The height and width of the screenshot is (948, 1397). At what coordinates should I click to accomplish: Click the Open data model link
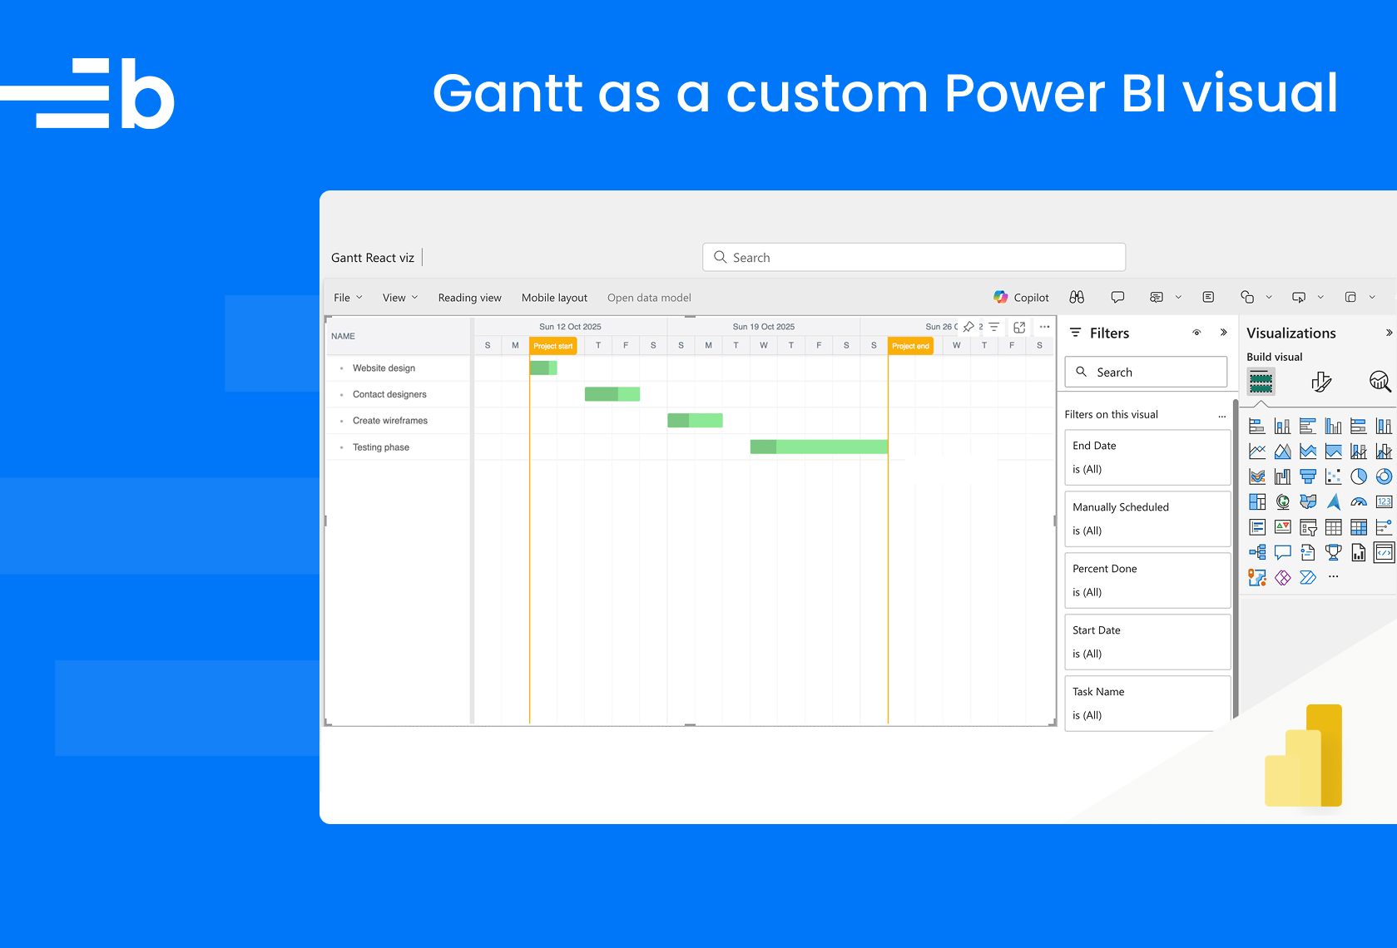pos(649,298)
